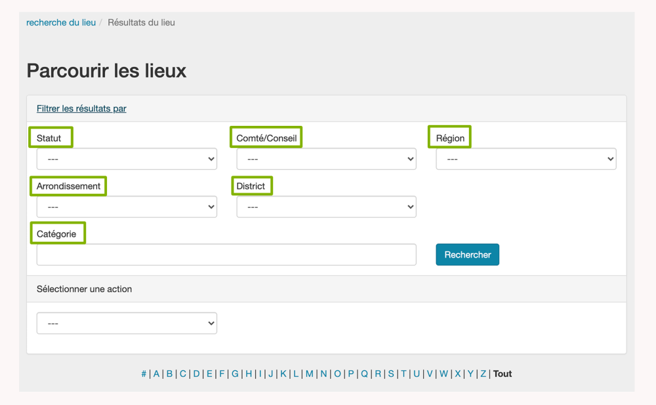The width and height of the screenshot is (656, 405).
Task: Open the Statut dropdown
Action: coord(127,159)
